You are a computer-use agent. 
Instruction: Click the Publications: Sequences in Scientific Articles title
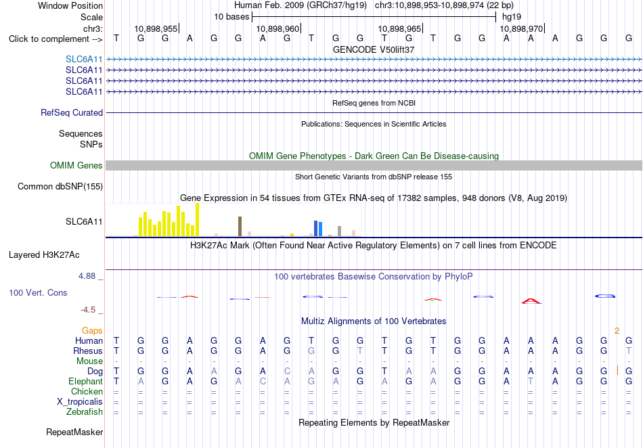pyautogui.click(x=374, y=124)
